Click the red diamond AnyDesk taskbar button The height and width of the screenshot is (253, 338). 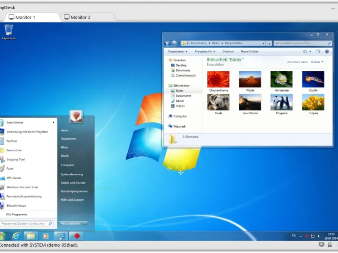(x=77, y=236)
